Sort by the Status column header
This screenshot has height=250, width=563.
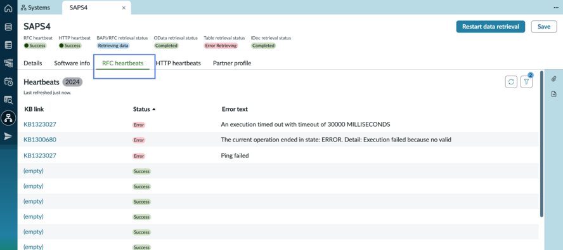click(145, 109)
